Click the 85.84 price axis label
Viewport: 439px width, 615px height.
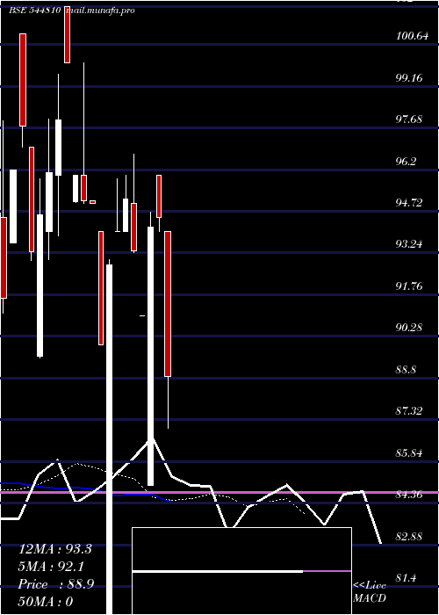tap(409, 453)
